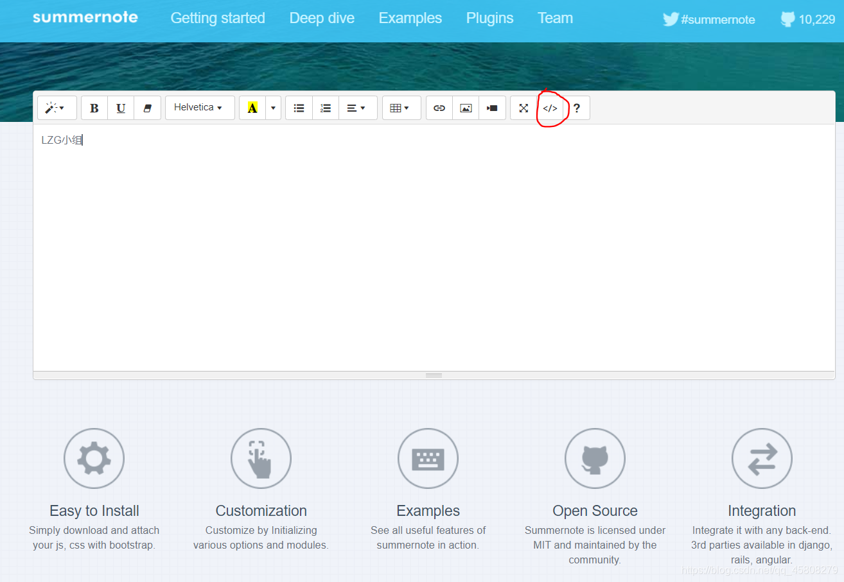Insert an ordered numbered list
Viewport: 844px width, 582px height.
pyautogui.click(x=326, y=108)
